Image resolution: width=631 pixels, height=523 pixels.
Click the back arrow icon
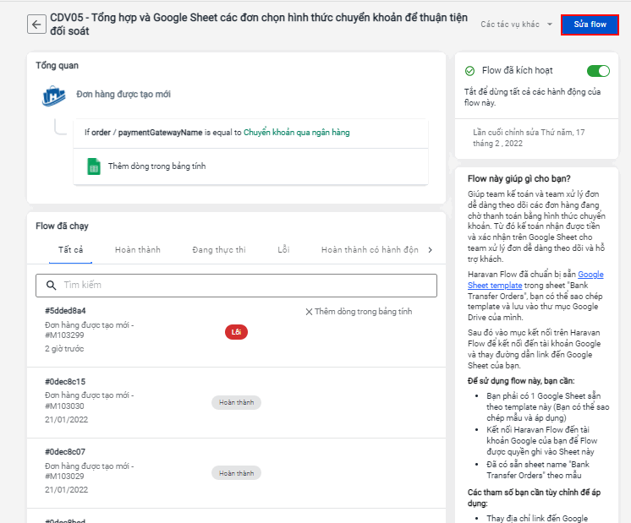(x=36, y=25)
